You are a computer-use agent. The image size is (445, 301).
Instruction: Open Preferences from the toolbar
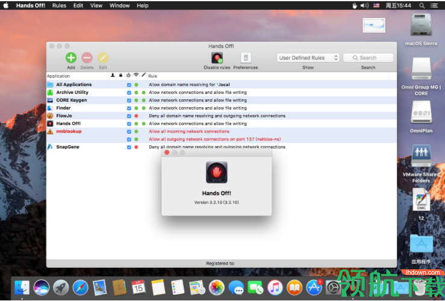[246, 58]
